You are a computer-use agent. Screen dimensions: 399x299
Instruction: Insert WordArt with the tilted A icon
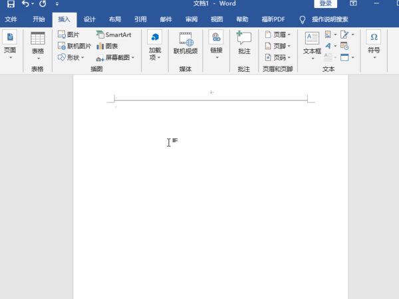coord(328,46)
